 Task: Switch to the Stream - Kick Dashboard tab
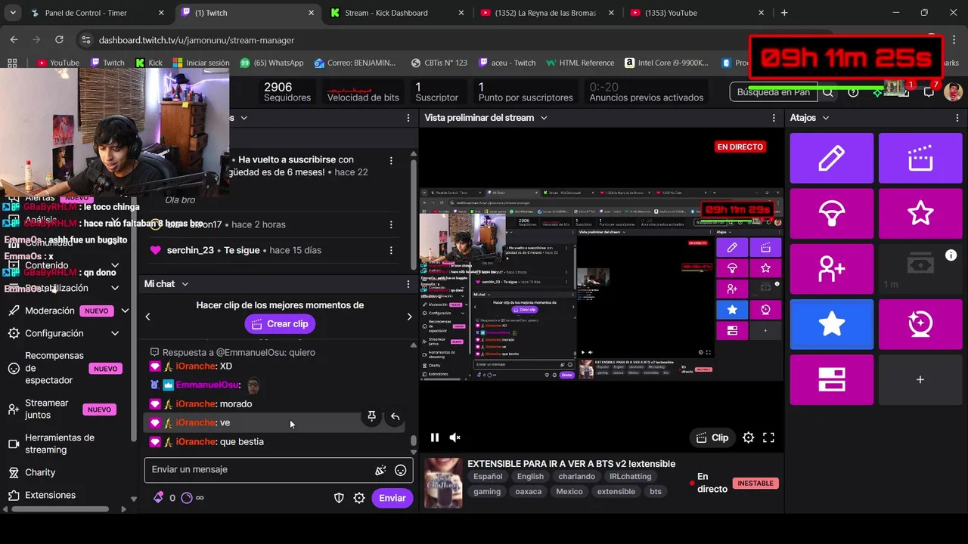tap(386, 13)
